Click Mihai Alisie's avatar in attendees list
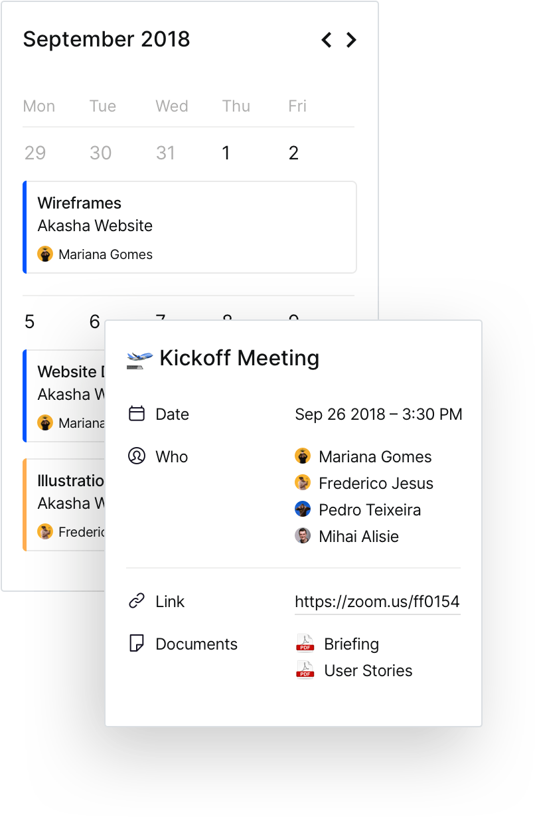The width and height of the screenshot is (535, 817). [x=303, y=536]
